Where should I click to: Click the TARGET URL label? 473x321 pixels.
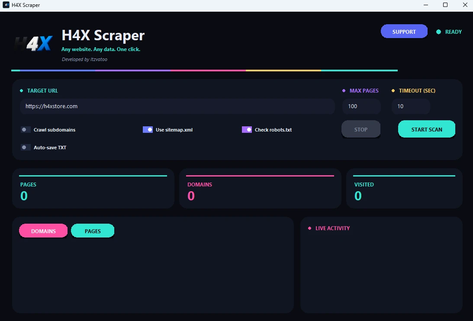click(42, 90)
